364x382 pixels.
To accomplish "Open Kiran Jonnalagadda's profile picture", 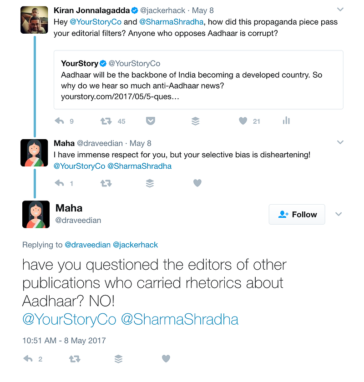I will 34,20.
